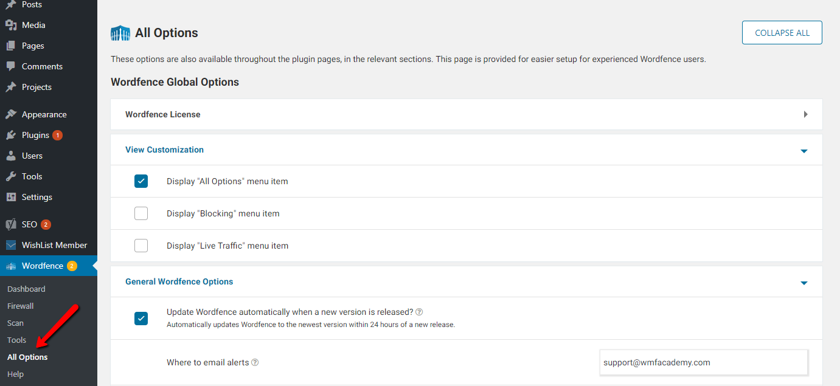Click the WishList Member envelope icon
840x386 pixels.
11,245
